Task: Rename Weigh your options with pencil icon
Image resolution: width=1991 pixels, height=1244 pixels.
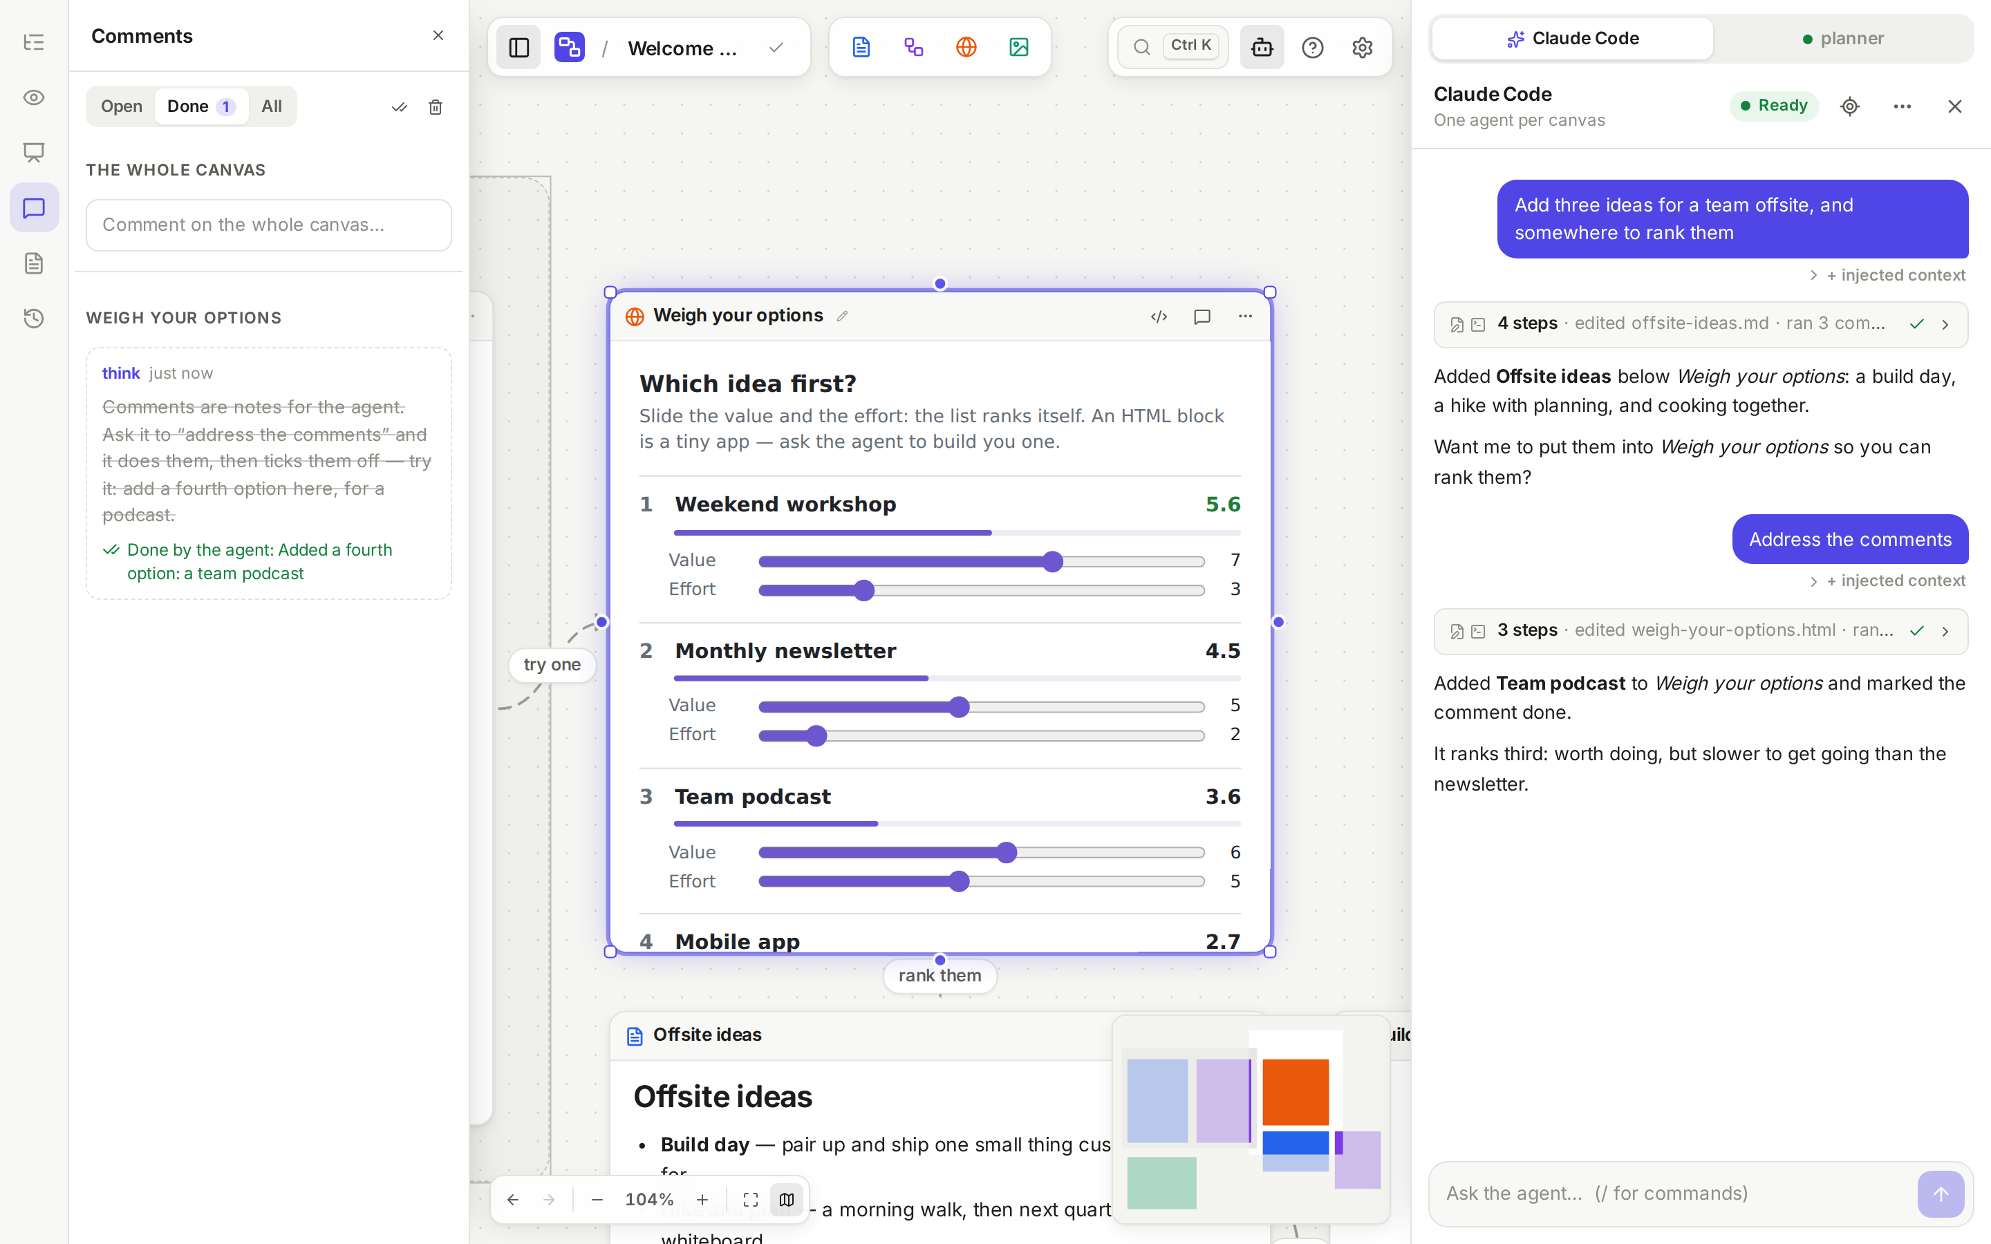Action: click(x=841, y=317)
